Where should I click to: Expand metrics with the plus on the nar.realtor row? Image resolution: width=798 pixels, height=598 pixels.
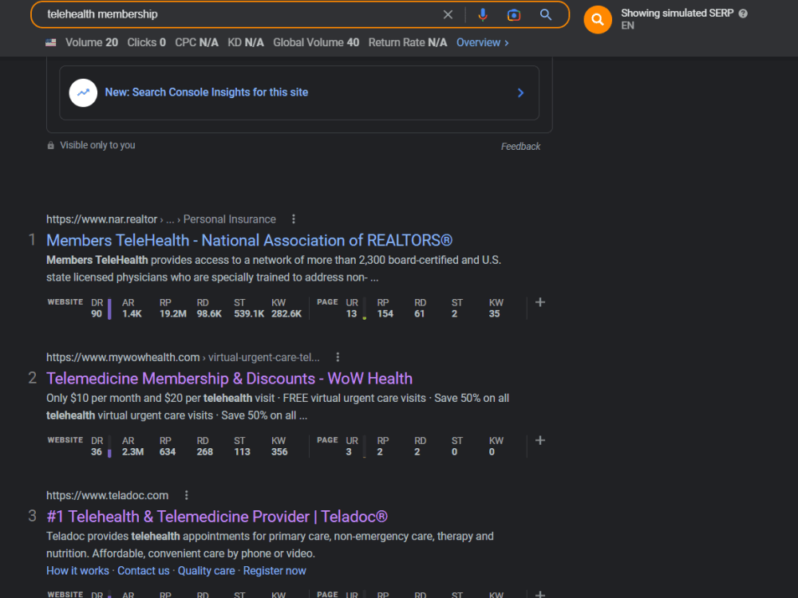pos(540,302)
